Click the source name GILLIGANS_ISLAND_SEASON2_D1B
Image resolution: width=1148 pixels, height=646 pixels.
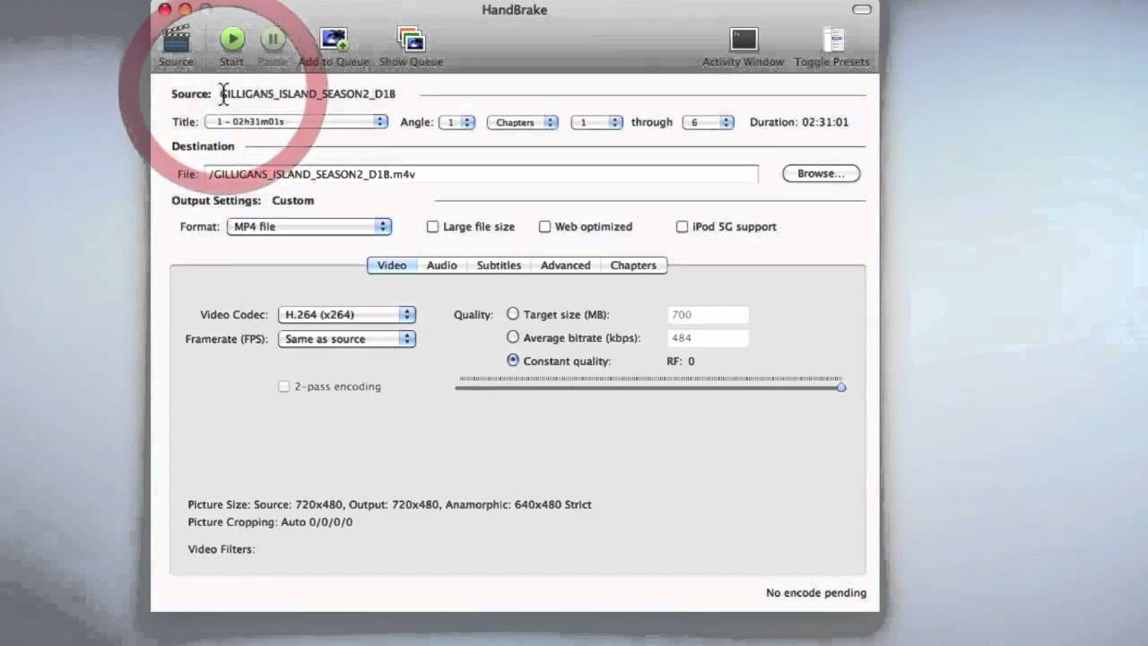pos(308,93)
